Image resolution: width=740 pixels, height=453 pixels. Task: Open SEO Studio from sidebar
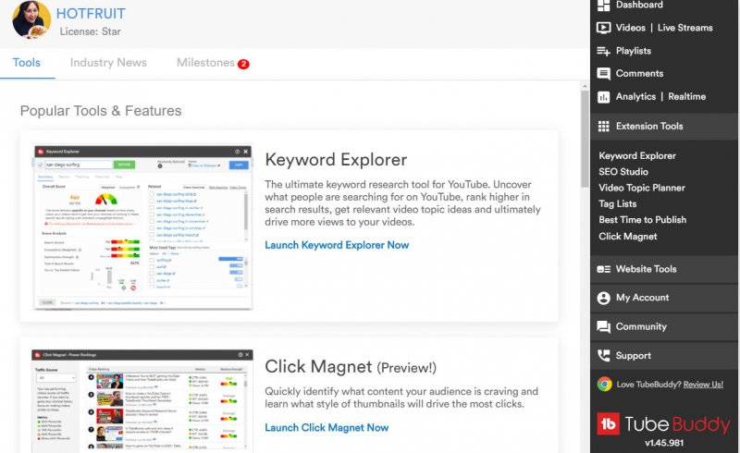[623, 172]
